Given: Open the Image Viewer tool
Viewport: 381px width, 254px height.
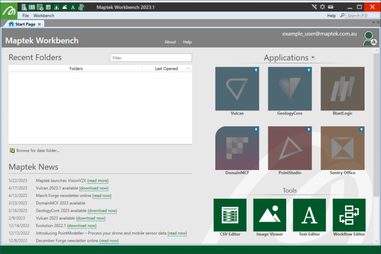Looking at the screenshot, I should pyautogui.click(x=270, y=214).
